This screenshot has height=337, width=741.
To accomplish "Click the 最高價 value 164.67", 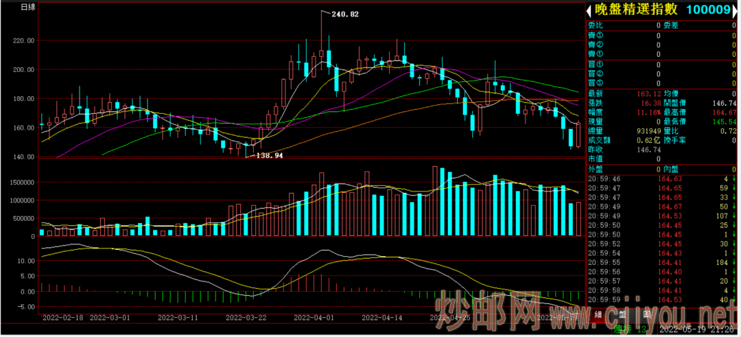I will (724, 112).
